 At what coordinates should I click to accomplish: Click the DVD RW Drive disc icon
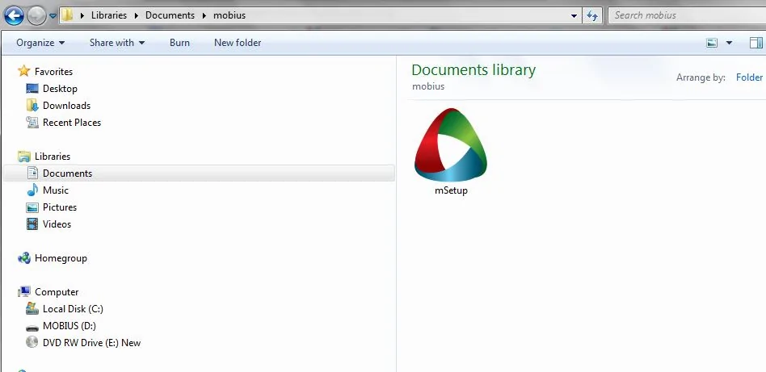pos(32,342)
